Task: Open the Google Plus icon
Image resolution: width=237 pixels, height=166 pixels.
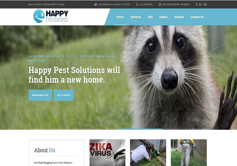Action: pyautogui.click(x=201, y=4)
